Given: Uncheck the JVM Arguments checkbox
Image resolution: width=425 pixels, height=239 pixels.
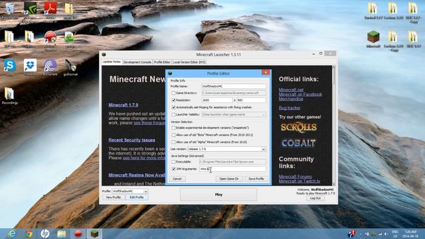Looking at the screenshot, I should click(x=173, y=169).
